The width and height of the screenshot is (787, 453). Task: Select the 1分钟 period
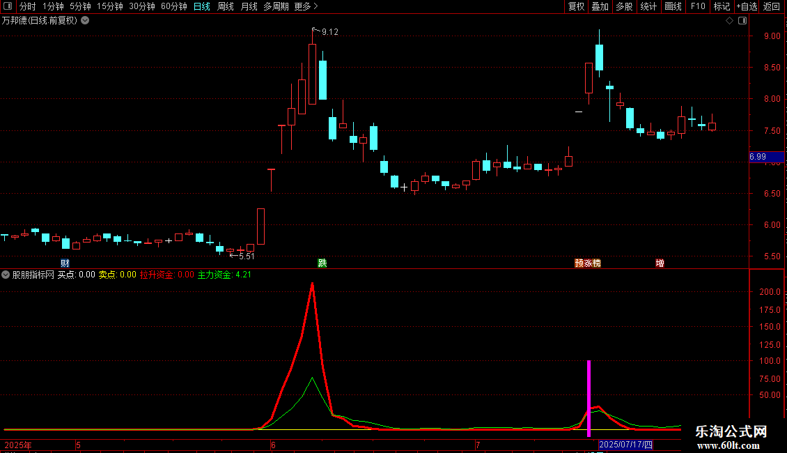click(x=53, y=6)
